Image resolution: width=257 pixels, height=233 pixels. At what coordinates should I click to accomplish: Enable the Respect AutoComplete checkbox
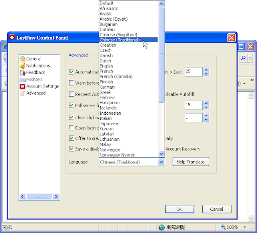(x=72, y=94)
